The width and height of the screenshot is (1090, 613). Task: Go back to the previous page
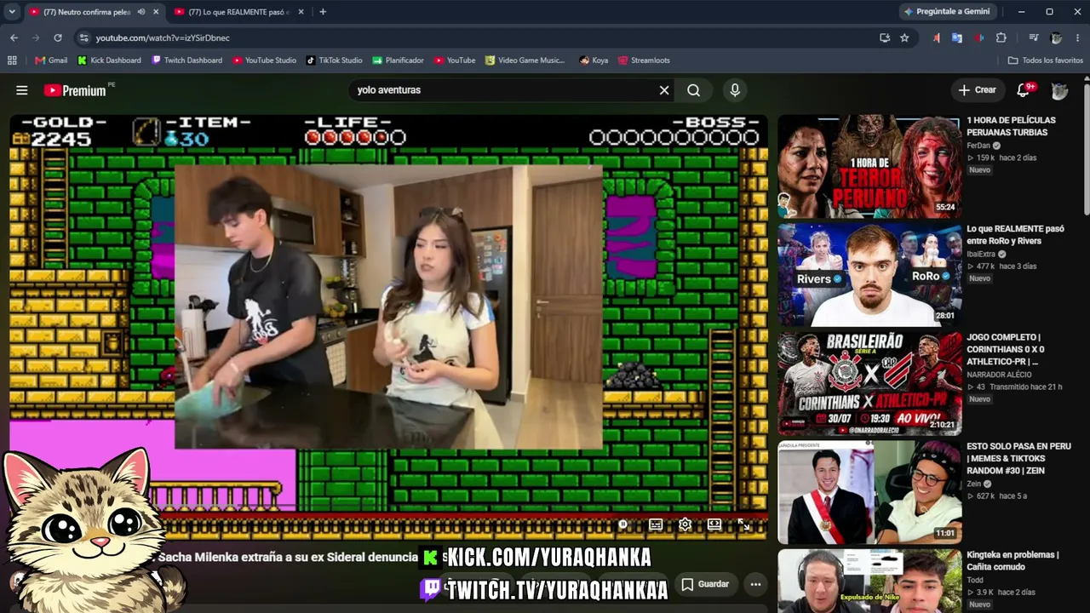click(14, 37)
